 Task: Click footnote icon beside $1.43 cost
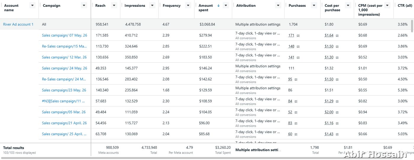337,134
